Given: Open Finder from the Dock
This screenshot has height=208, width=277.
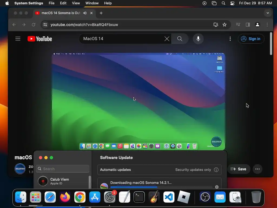Looking at the screenshot, I should pos(21,197).
